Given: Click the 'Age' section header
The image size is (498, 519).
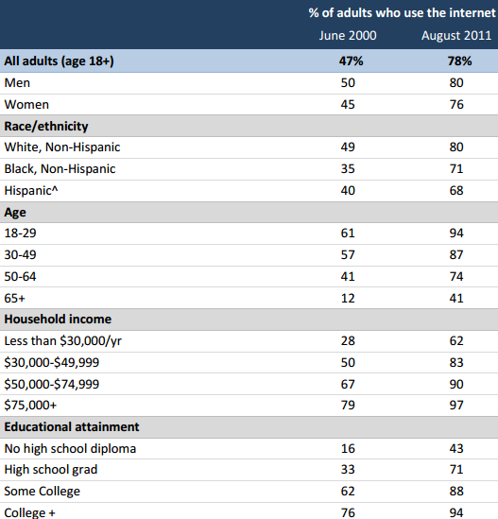Looking at the screenshot, I should (15, 213).
